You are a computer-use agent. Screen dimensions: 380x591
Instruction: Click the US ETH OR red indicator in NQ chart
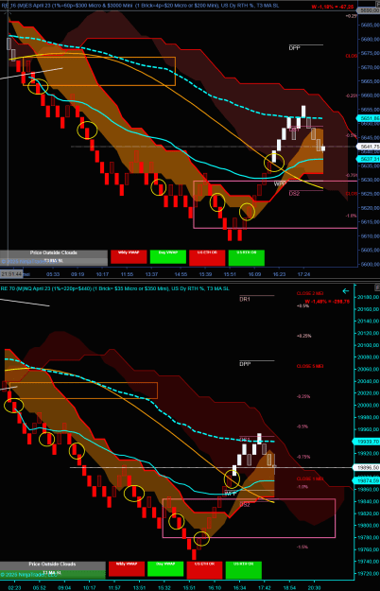coord(204,569)
